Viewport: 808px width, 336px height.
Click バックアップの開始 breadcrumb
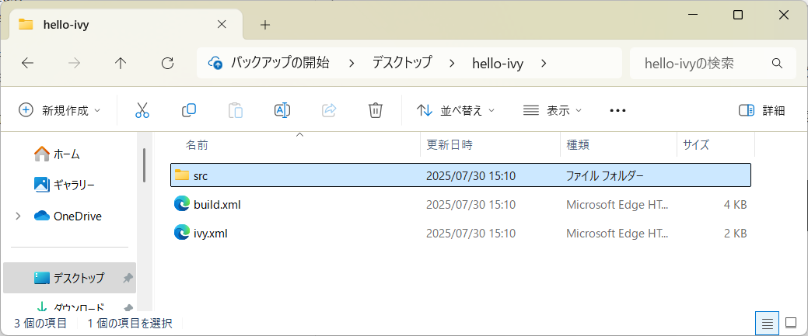[x=280, y=64]
